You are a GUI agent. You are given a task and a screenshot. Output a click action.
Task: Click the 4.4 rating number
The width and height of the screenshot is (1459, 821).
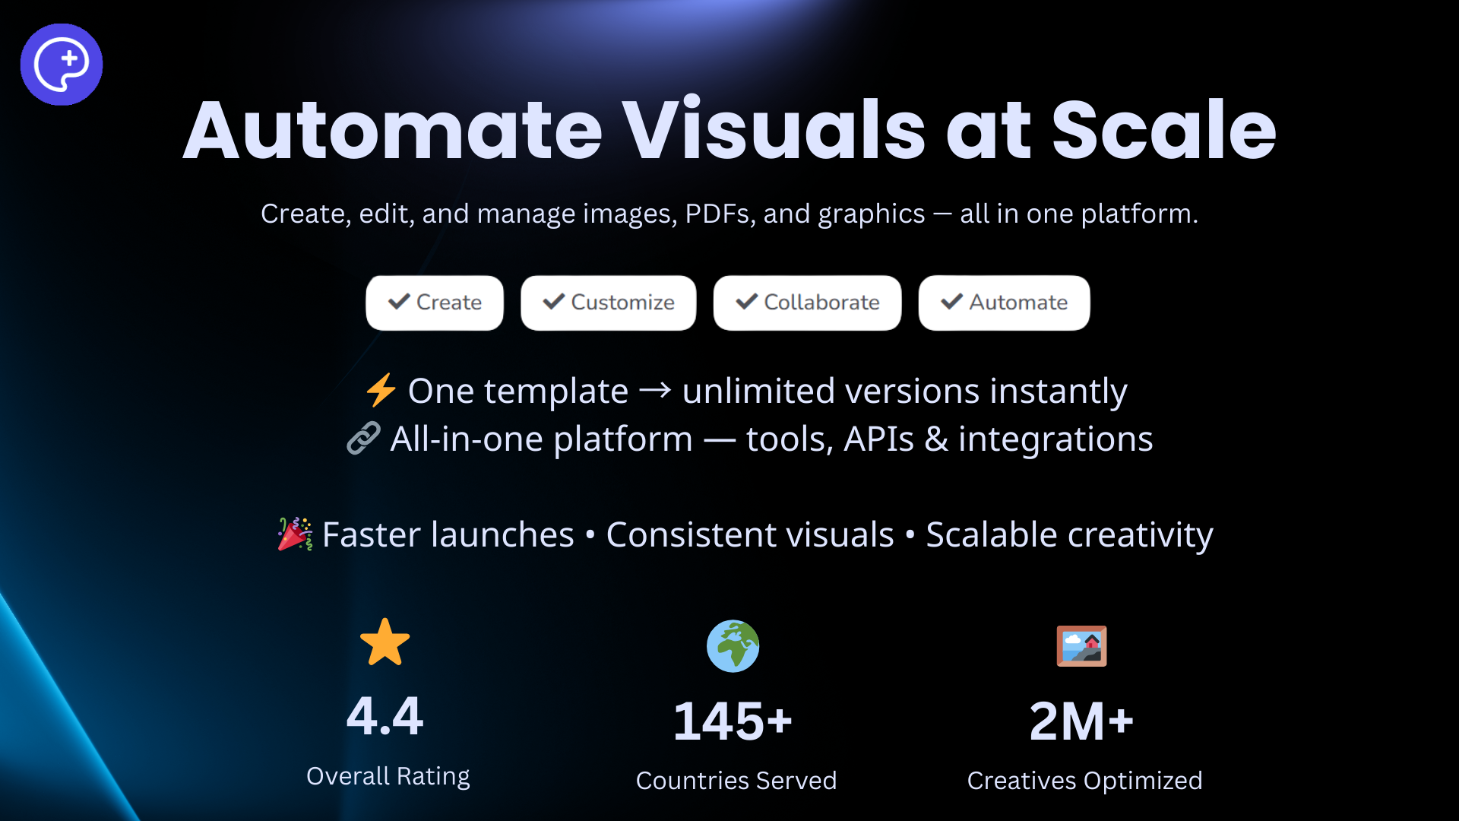[385, 716]
